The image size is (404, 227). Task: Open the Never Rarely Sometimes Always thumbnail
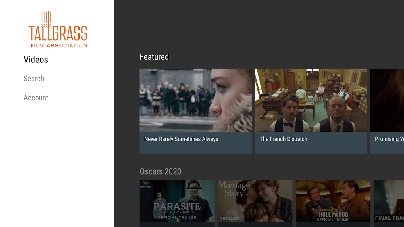[x=195, y=100]
